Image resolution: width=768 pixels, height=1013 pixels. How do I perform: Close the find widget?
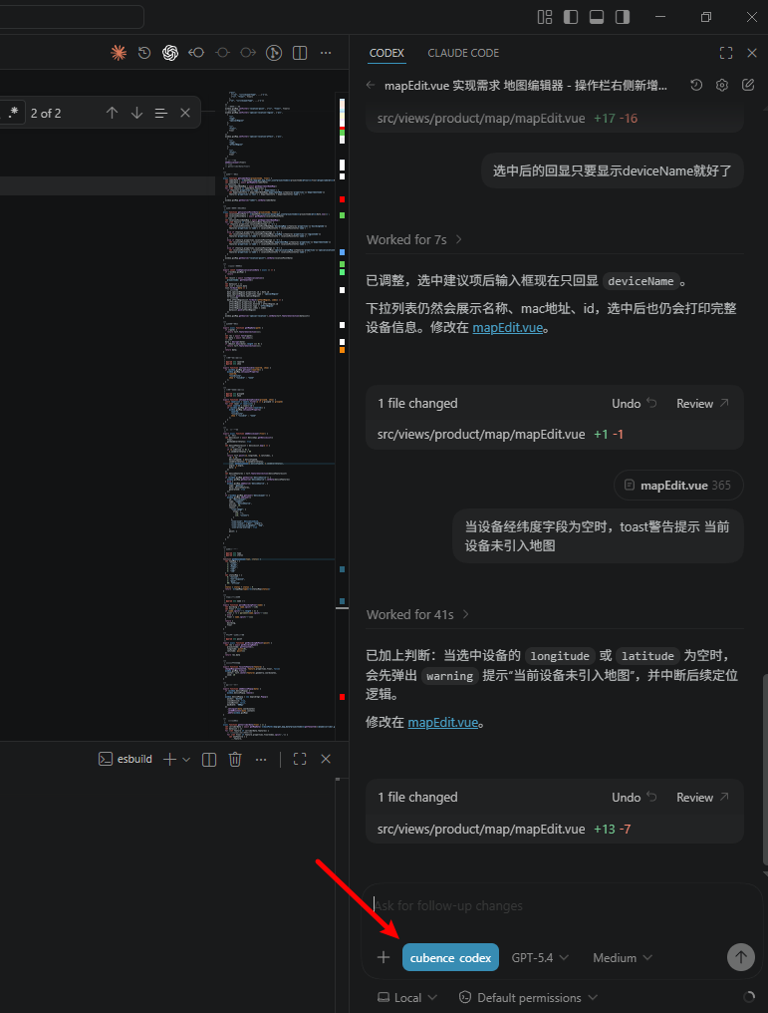click(x=185, y=113)
